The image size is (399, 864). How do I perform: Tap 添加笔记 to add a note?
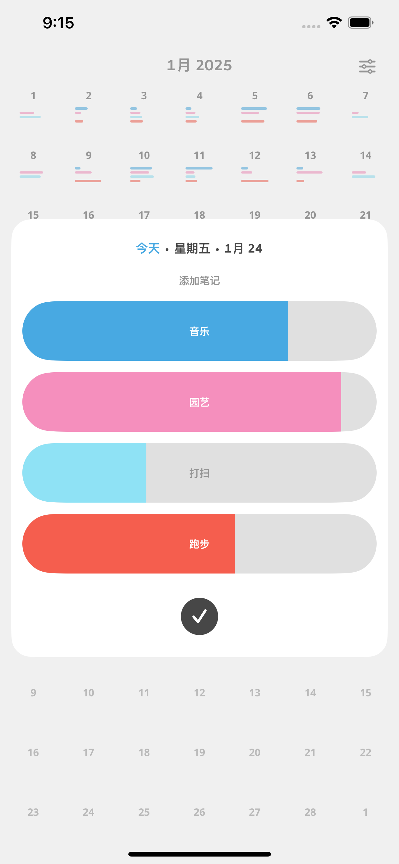(x=199, y=281)
